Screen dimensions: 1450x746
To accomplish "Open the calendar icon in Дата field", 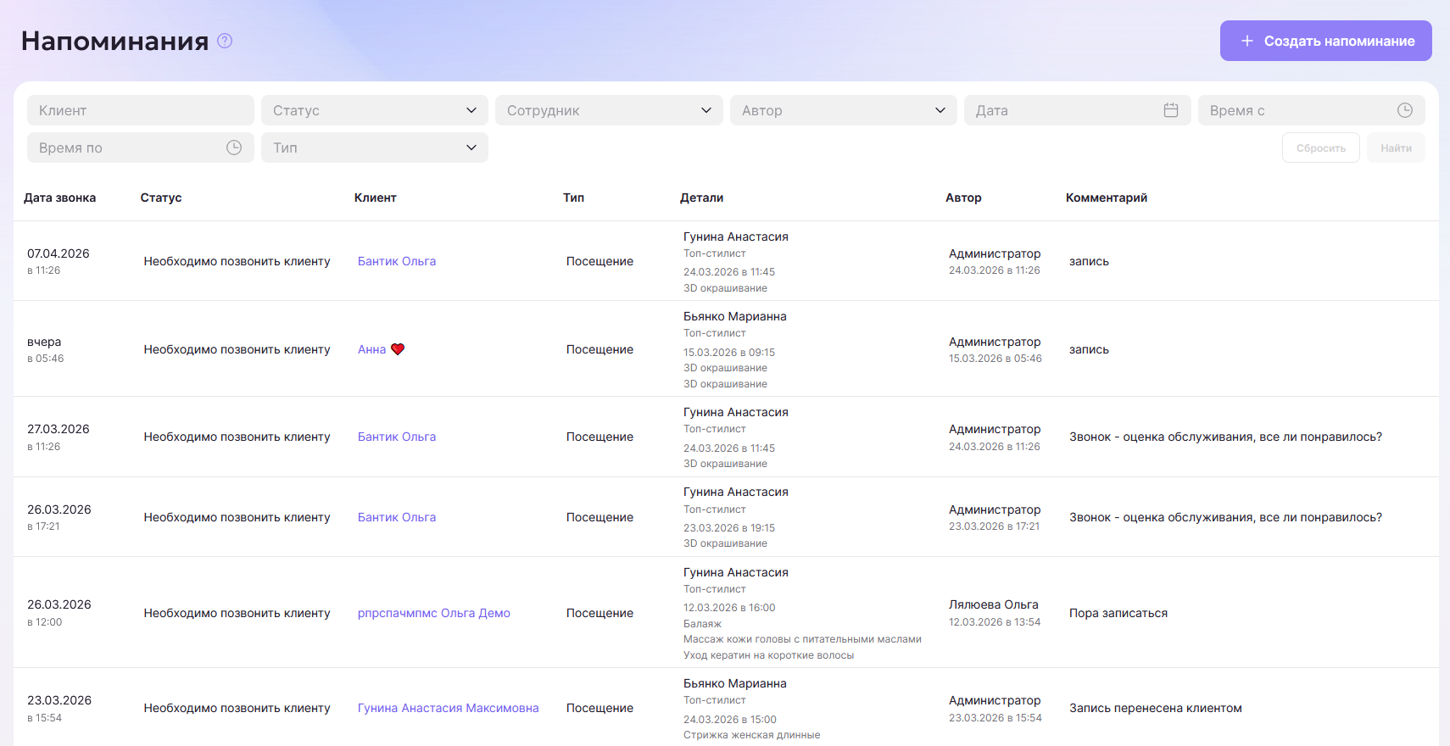I will pos(1171,110).
